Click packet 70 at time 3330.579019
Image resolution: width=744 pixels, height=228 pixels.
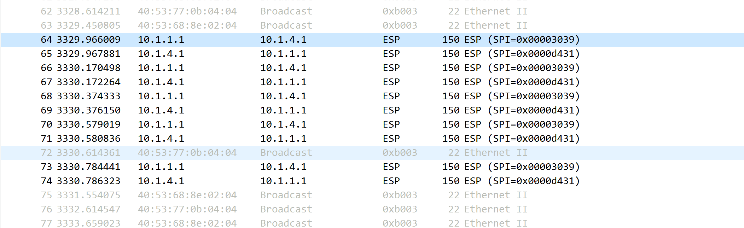(x=88, y=124)
